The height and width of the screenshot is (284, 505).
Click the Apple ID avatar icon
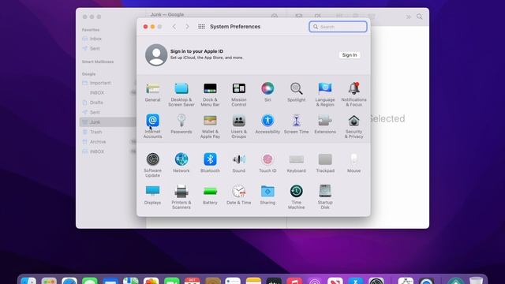(x=156, y=55)
